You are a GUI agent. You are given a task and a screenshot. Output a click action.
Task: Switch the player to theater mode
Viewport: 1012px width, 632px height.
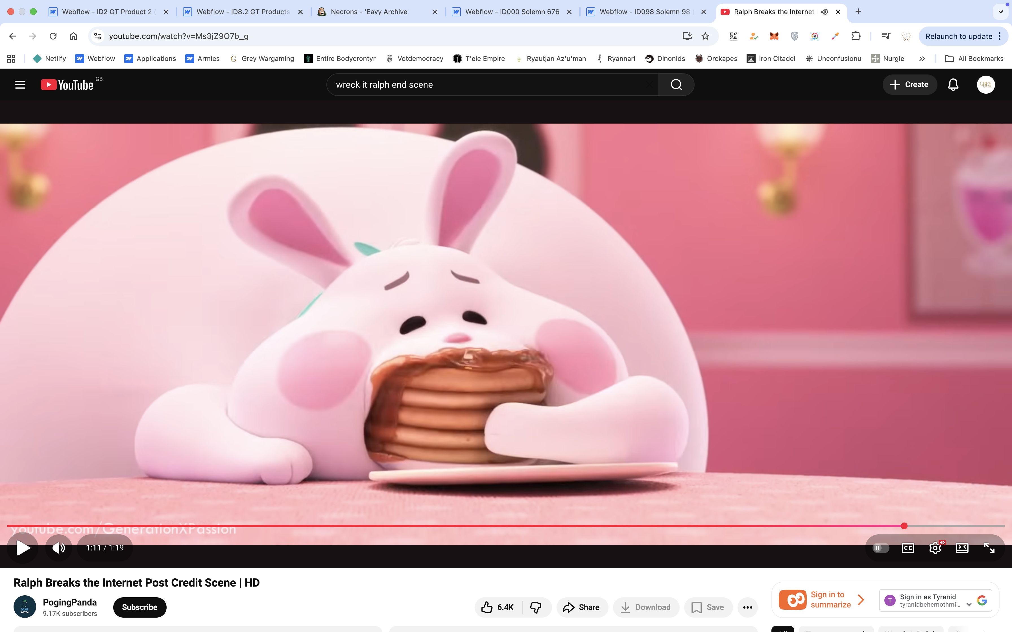(x=962, y=548)
